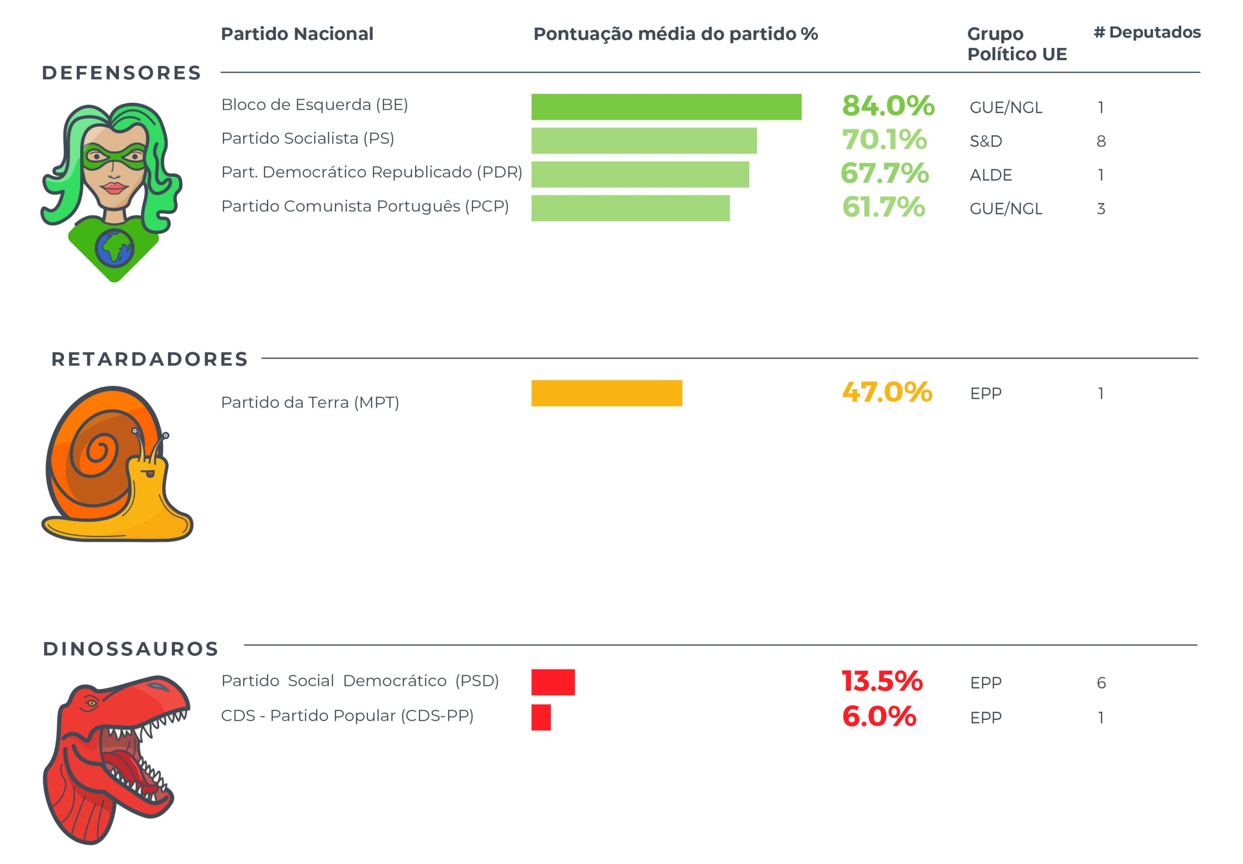Click the 70.1% score value
The image size is (1243, 864).
(884, 140)
